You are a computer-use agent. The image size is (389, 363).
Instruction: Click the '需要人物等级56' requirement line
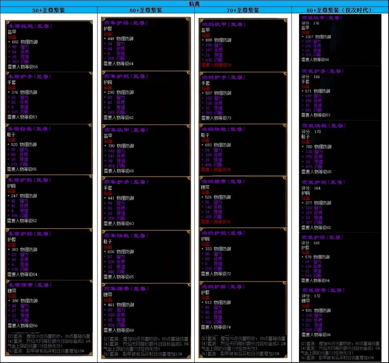click(x=23, y=326)
